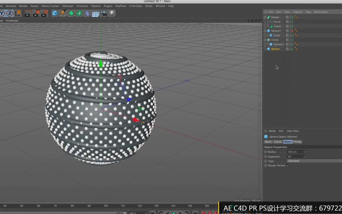Collapse the Cloner hierarchy in Object Manager
This screenshot has width=342, height=214.
click(265, 40)
